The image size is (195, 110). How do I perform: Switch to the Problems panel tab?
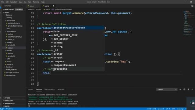point(61,90)
